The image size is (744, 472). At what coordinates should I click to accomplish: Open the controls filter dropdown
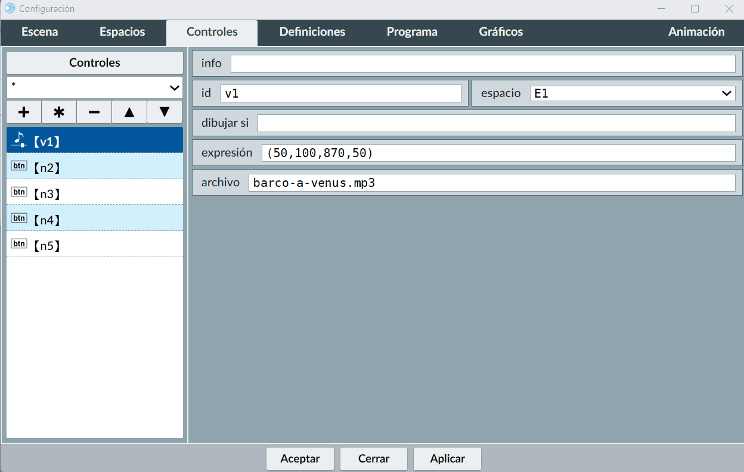(94, 87)
